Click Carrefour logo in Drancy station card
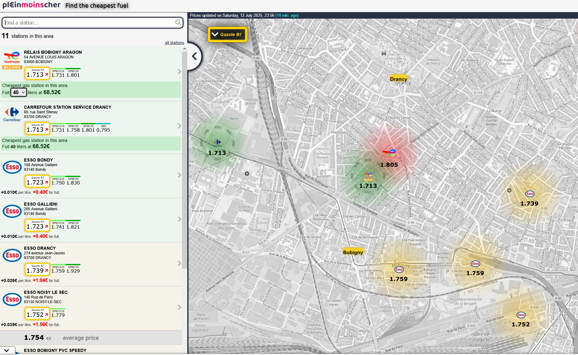The width and height of the screenshot is (578, 355). click(12, 114)
